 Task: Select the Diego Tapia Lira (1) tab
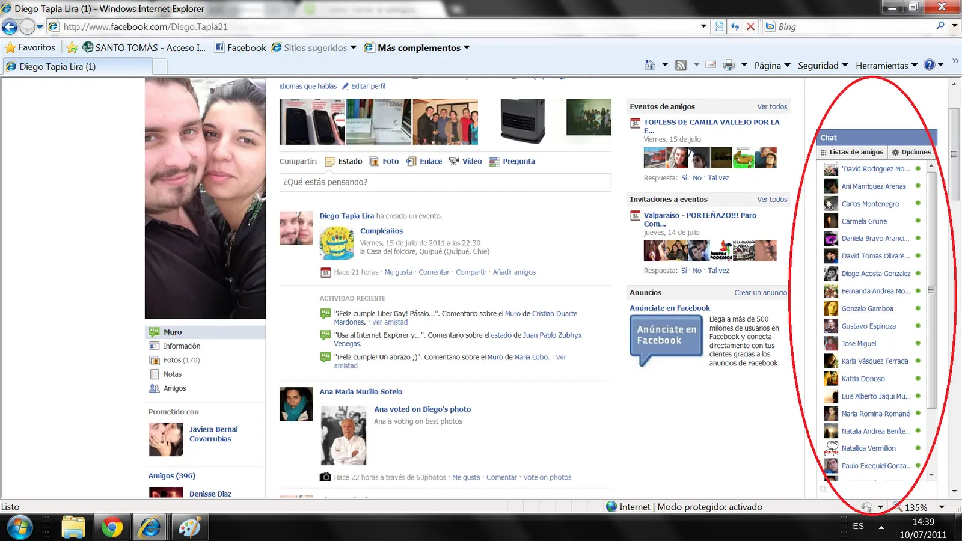pyautogui.click(x=77, y=66)
